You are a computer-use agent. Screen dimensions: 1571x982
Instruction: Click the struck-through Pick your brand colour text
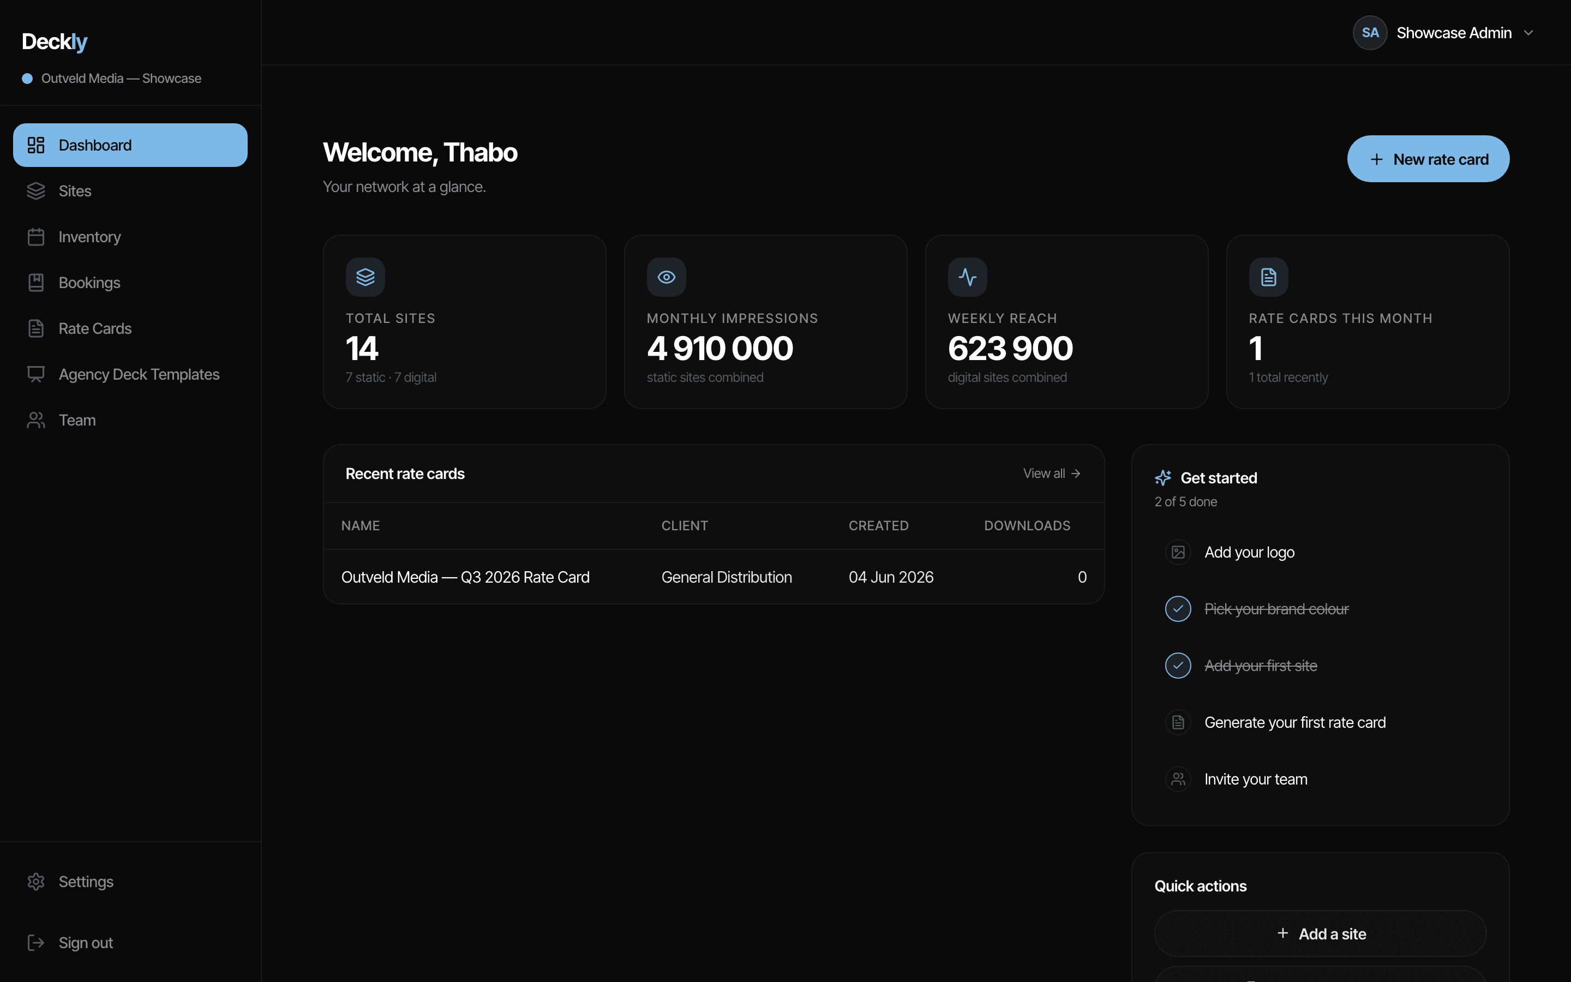point(1276,608)
